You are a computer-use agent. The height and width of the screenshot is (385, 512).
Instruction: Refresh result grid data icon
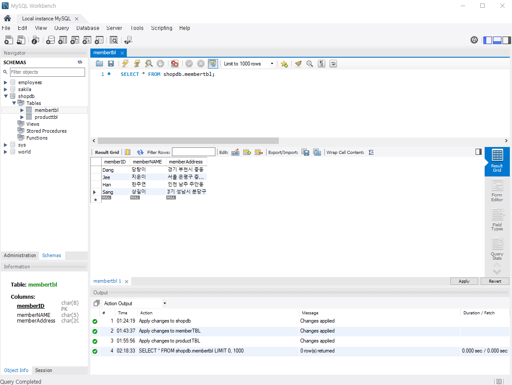click(140, 152)
